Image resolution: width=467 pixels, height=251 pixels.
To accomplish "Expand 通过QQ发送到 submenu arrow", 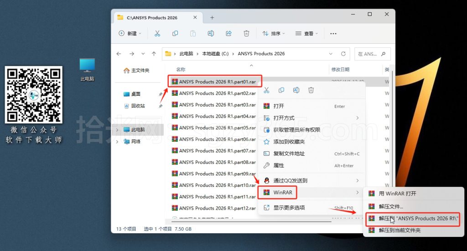I will [x=358, y=180].
